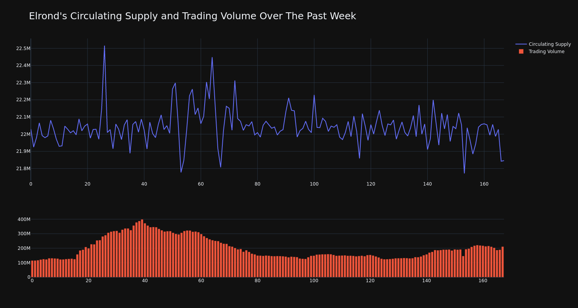Click the x-axis tick 100 on supply chart
This screenshot has height=308, width=578.
(x=314, y=184)
